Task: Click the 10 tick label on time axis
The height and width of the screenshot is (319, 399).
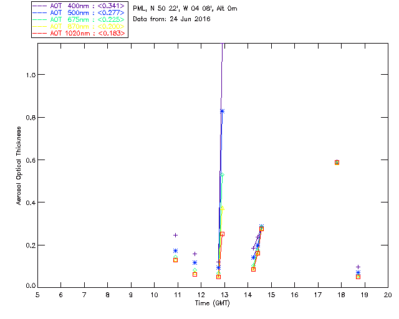Action: (154, 295)
